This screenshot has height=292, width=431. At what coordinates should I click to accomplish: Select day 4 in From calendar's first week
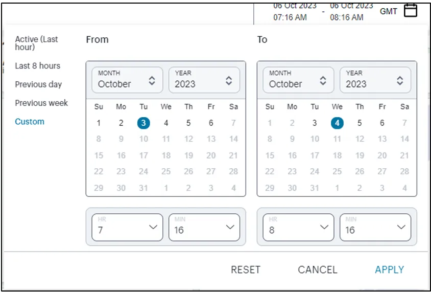coord(166,123)
